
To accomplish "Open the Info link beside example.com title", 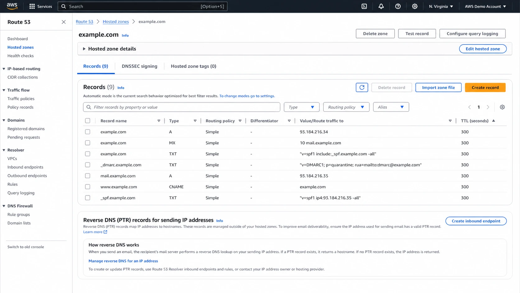I will click(125, 35).
